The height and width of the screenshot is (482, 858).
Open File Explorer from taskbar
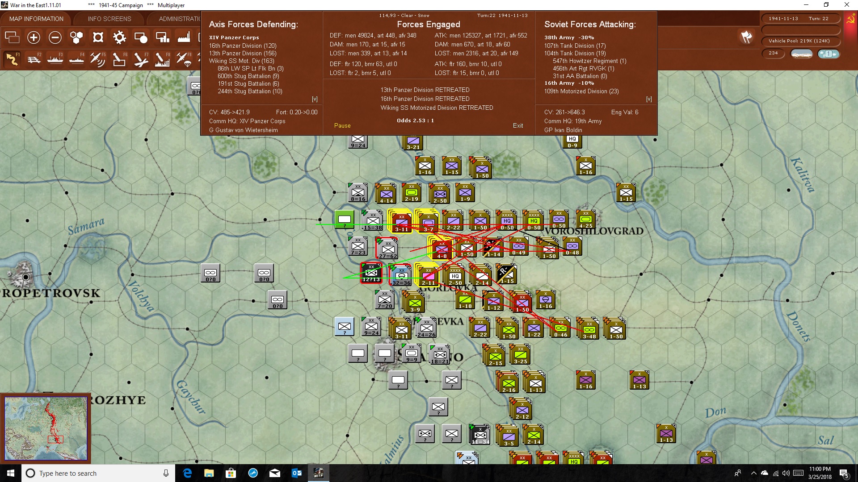pos(209,473)
